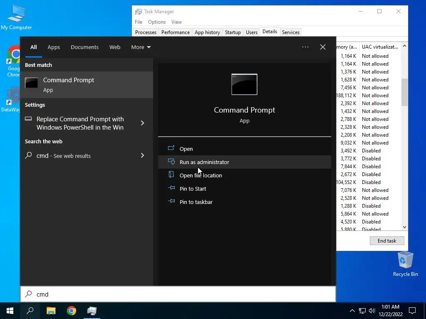The height and width of the screenshot is (319, 426).
Task: Click the cmd search input field
Action: pyautogui.click(x=178, y=294)
